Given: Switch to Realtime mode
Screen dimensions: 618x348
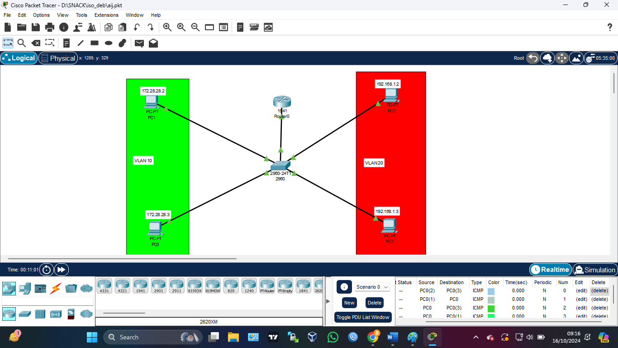Looking at the screenshot, I should pos(550,270).
